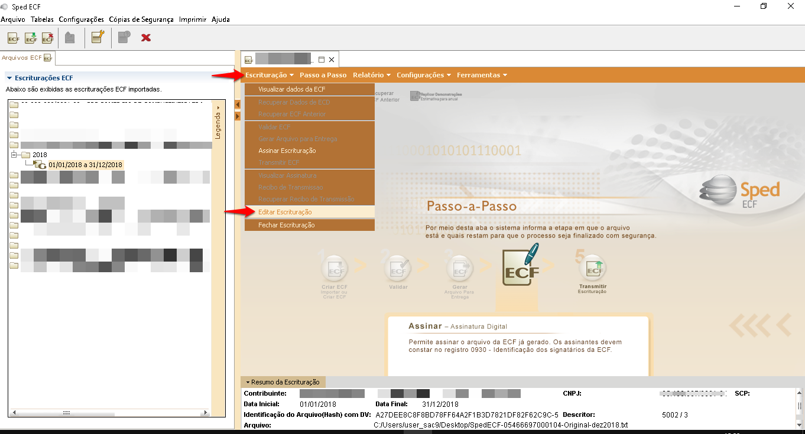Click the greyed help form toolbar icon
805x434 pixels.
[x=124, y=38]
